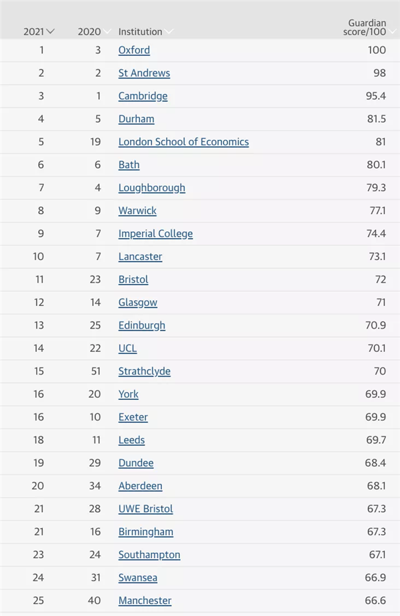Go to the Loughborough link

point(152,188)
